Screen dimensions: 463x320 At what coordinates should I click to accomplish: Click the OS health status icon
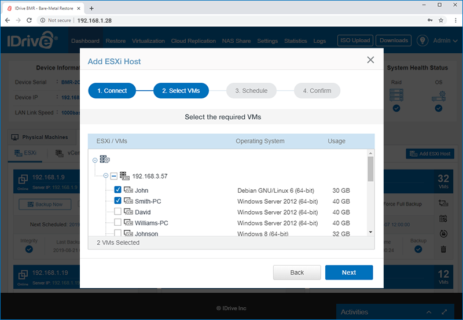click(x=439, y=96)
